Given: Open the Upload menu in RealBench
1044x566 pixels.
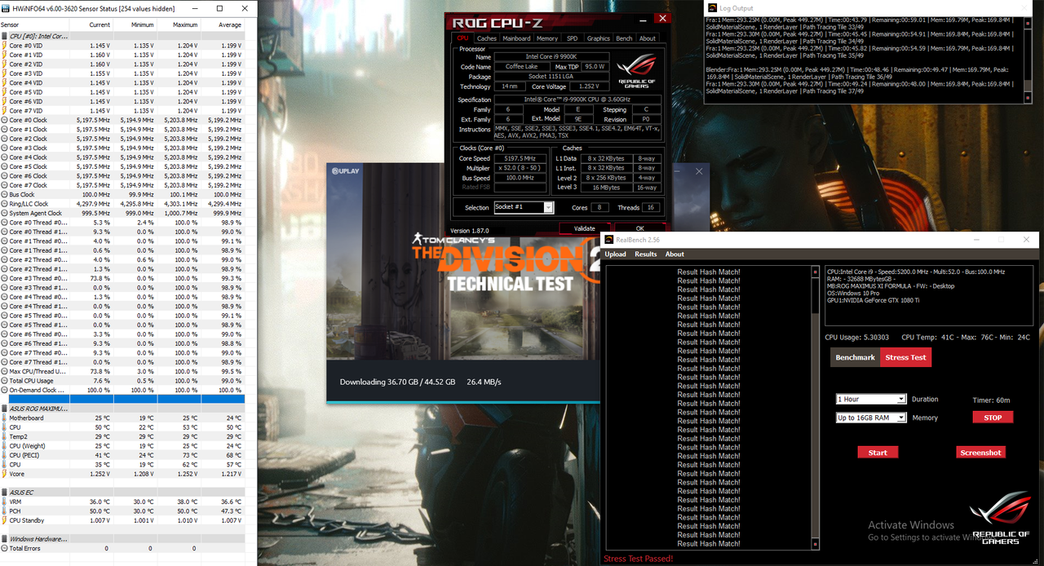Looking at the screenshot, I should pos(615,254).
